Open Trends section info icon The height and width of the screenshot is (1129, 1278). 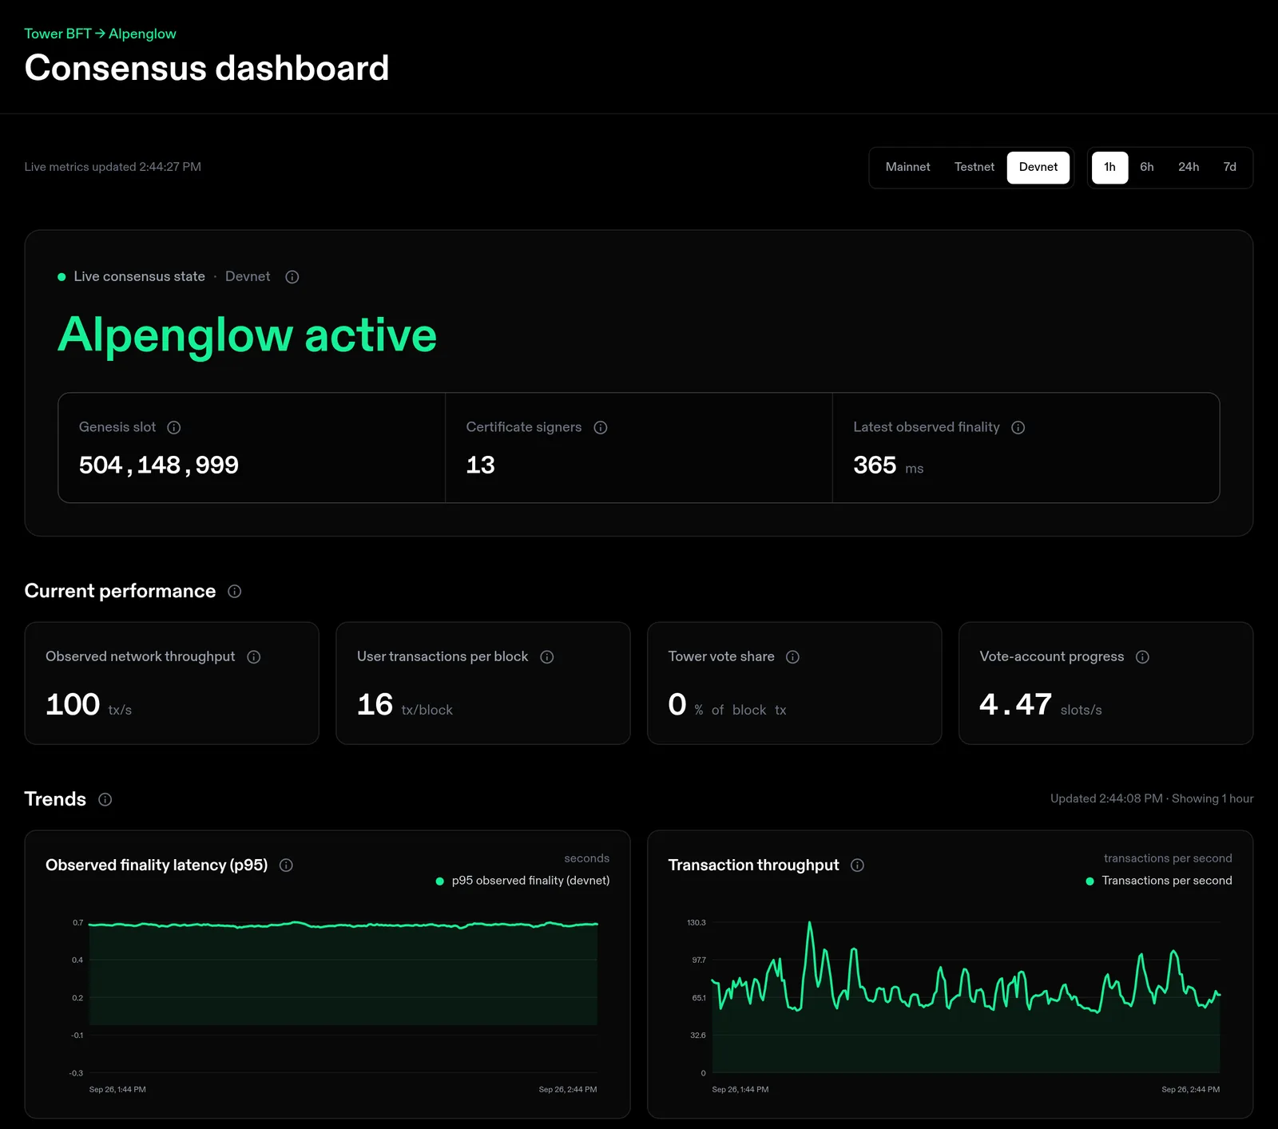click(x=105, y=799)
